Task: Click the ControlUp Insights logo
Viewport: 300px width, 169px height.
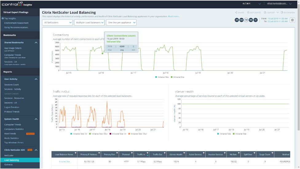Action: pos(17,4)
